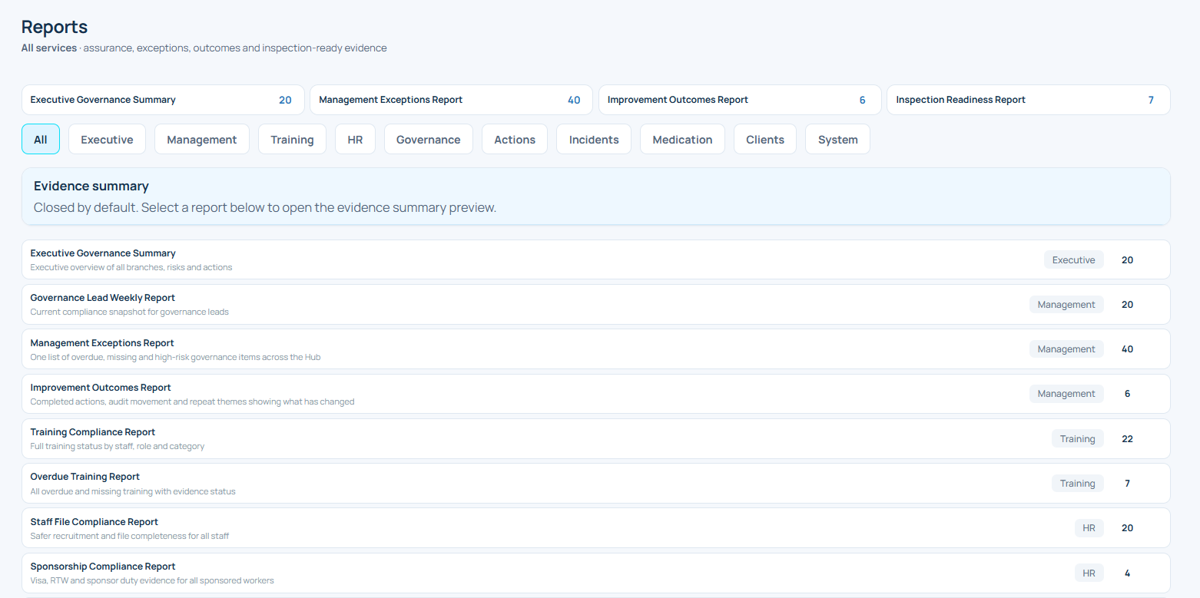
Task: Show Training reports using the filter tab
Action: (x=292, y=139)
